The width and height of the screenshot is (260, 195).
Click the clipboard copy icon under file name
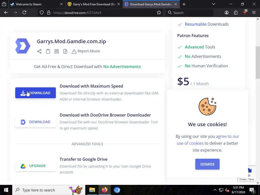(x=48, y=51)
